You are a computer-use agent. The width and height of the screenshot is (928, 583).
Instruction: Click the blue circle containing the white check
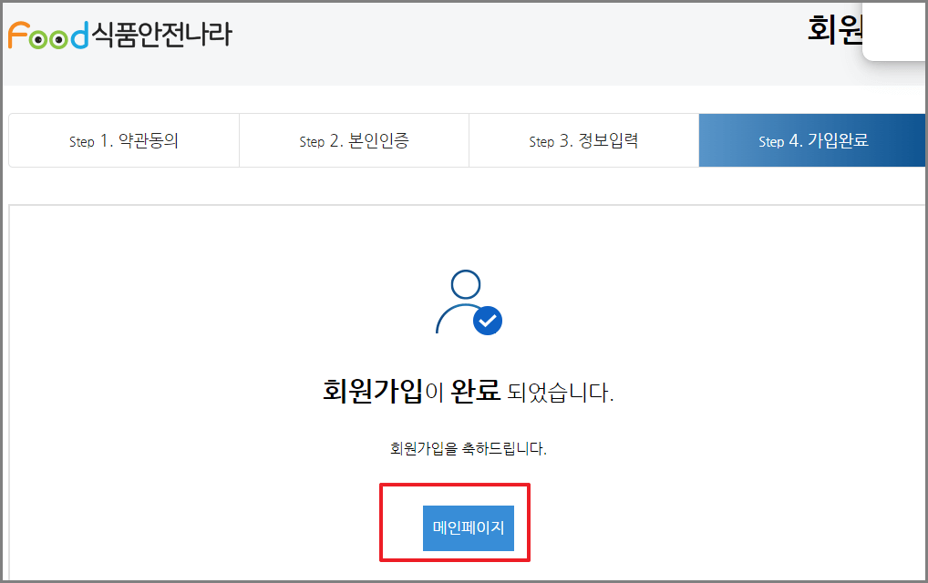tap(489, 319)
